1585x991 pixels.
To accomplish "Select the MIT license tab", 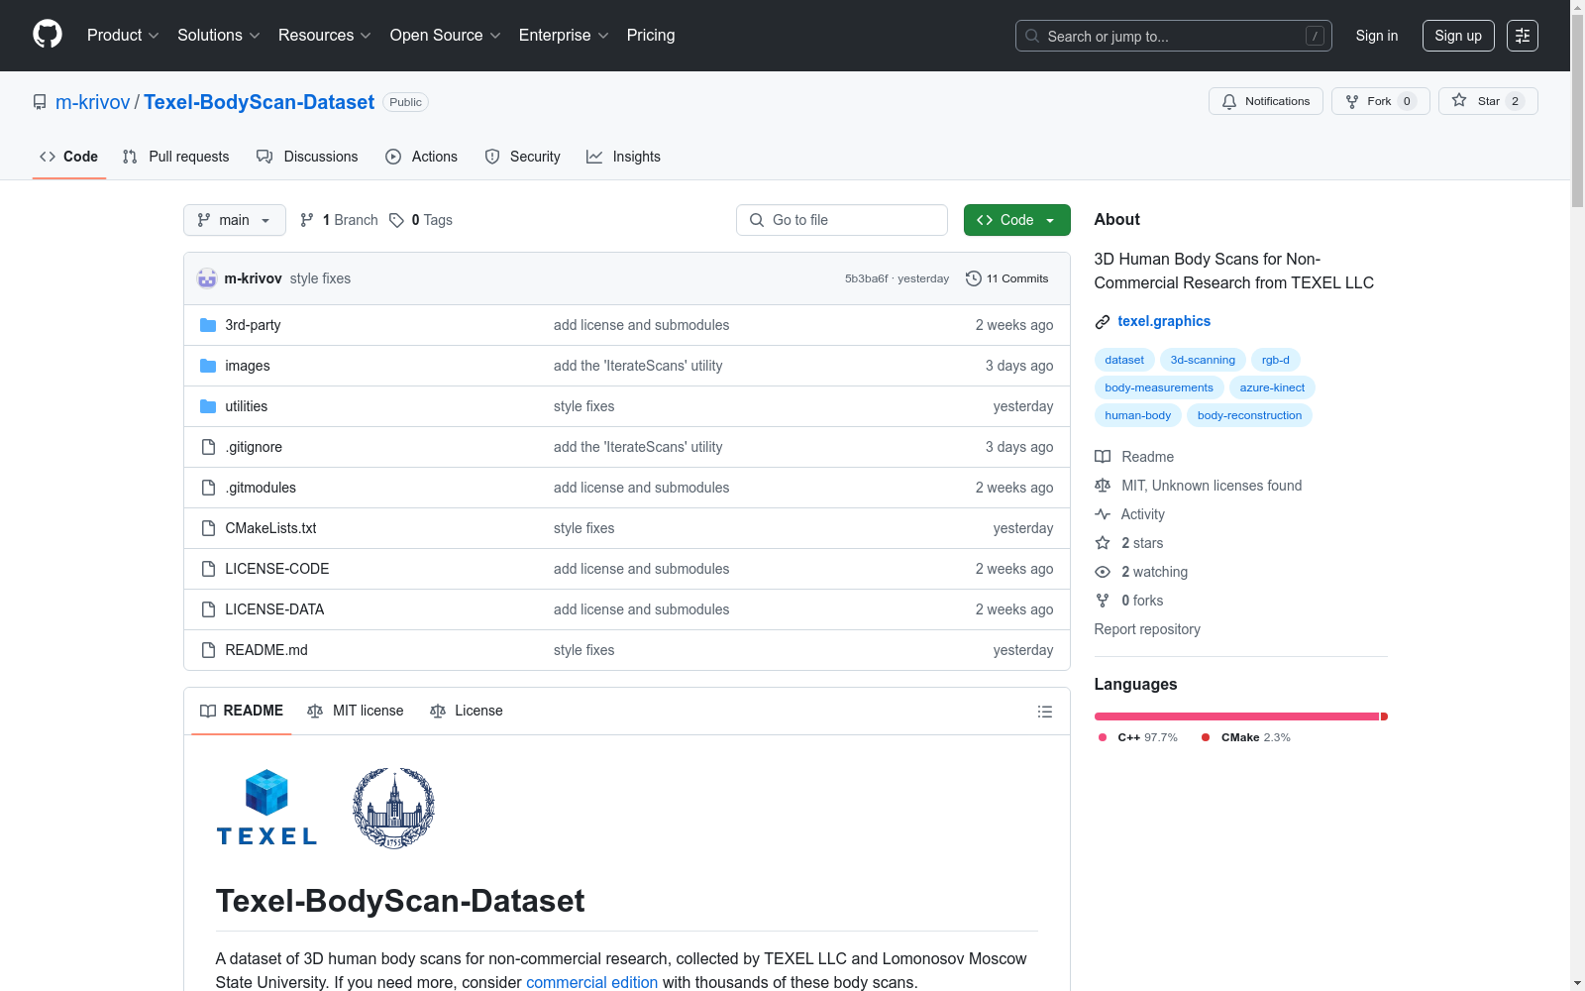I will (356, 712).
